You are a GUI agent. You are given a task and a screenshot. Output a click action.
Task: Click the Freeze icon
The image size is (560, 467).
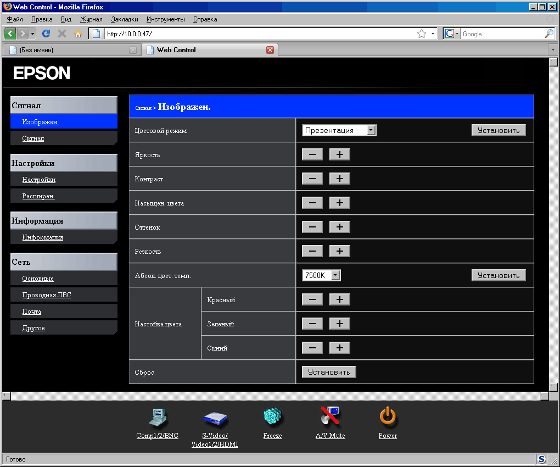point(272,416)
